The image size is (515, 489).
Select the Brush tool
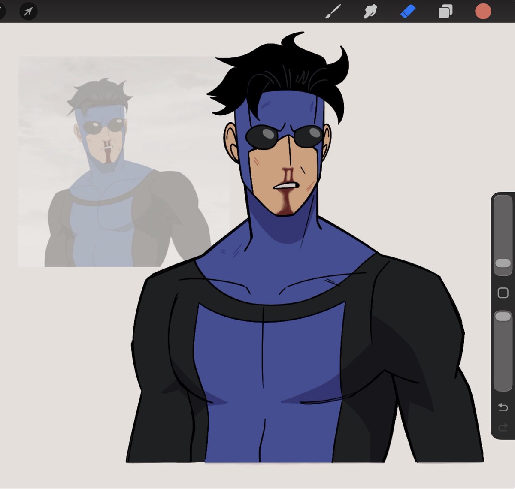[333, 12]
